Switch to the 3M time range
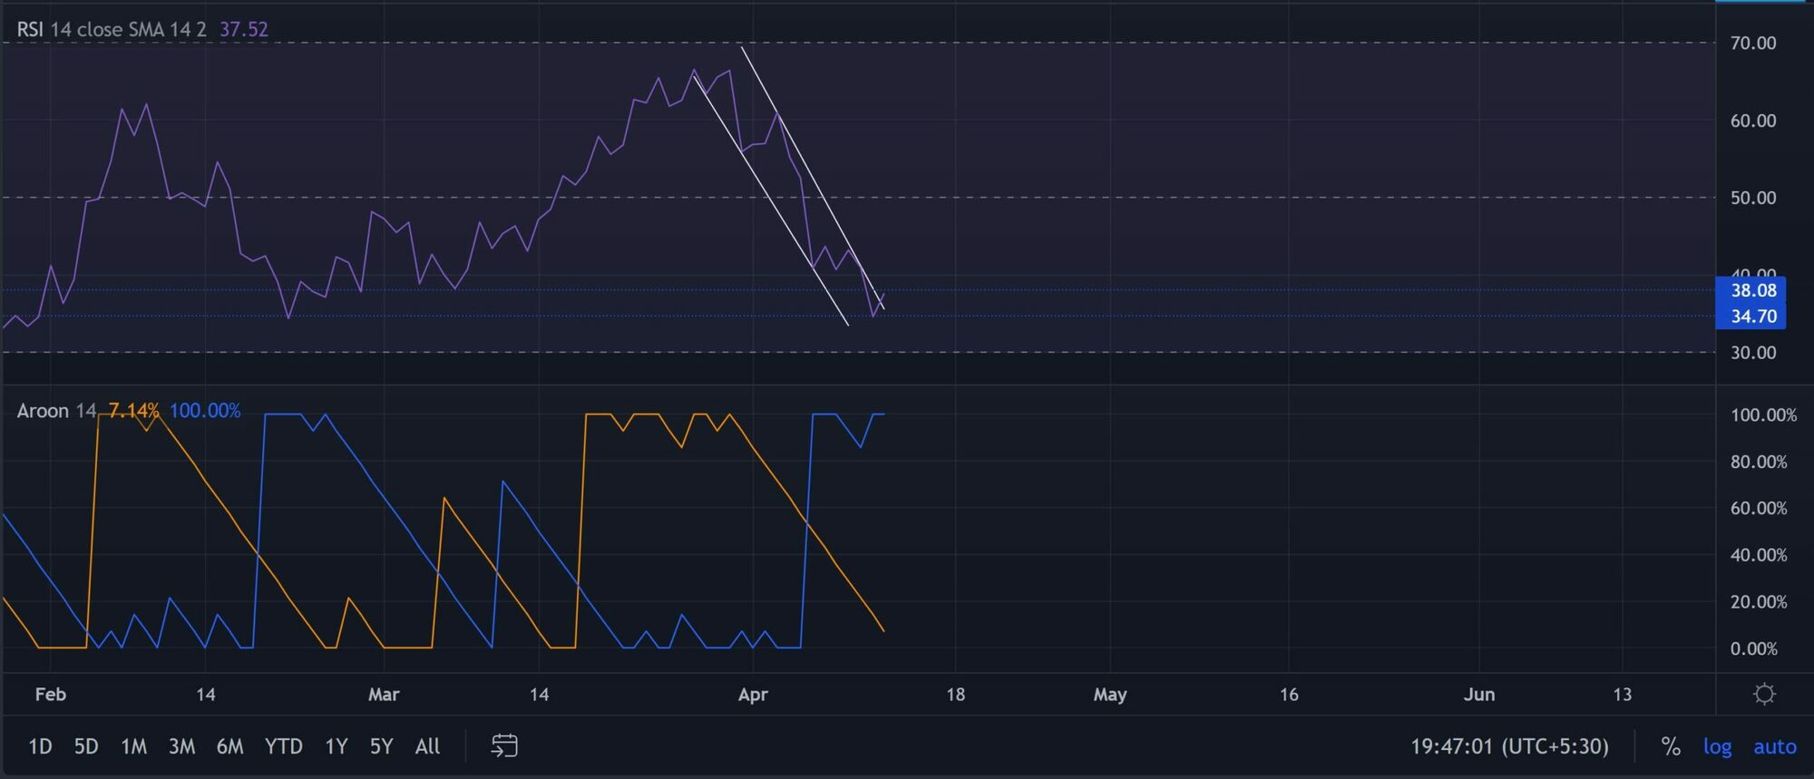Screen dimensions: 1814x779 [181, 746]
